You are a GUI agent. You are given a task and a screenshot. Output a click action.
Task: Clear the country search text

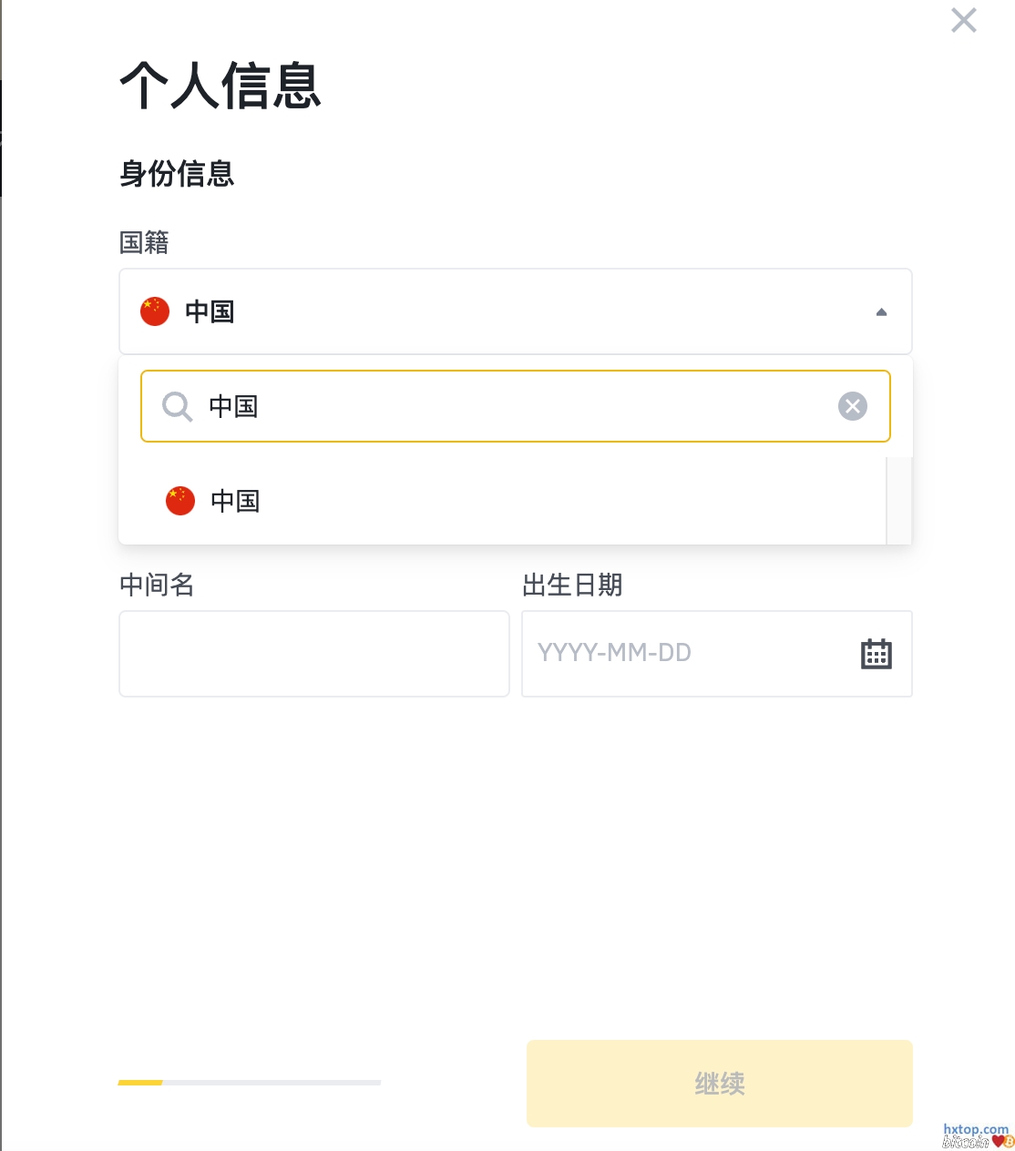pyautogui.click(x=852, y=406)
